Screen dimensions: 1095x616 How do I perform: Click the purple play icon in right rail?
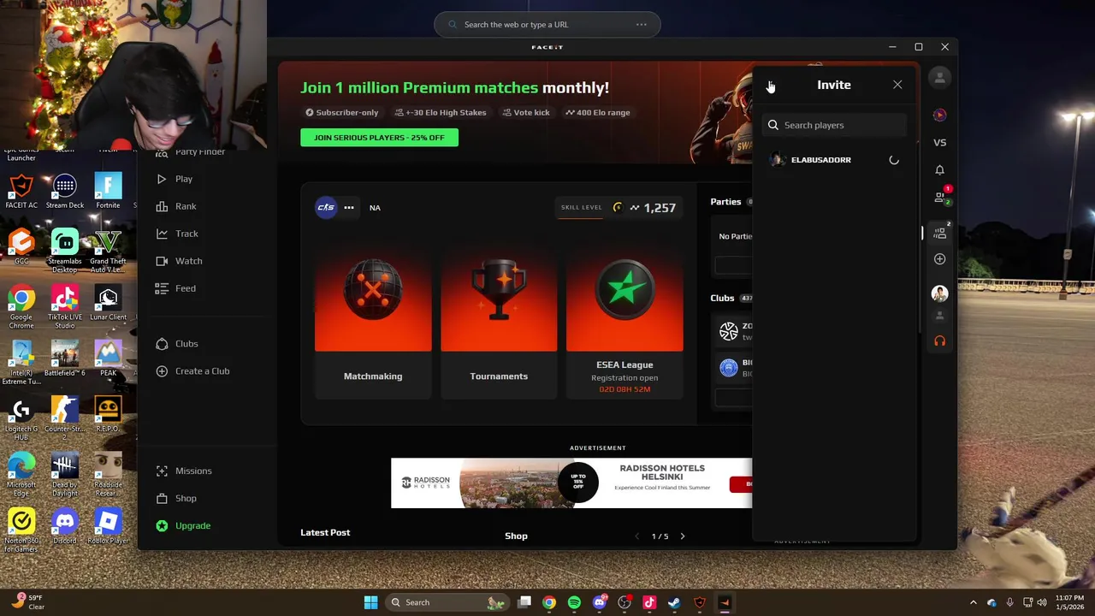click(939, 115)
